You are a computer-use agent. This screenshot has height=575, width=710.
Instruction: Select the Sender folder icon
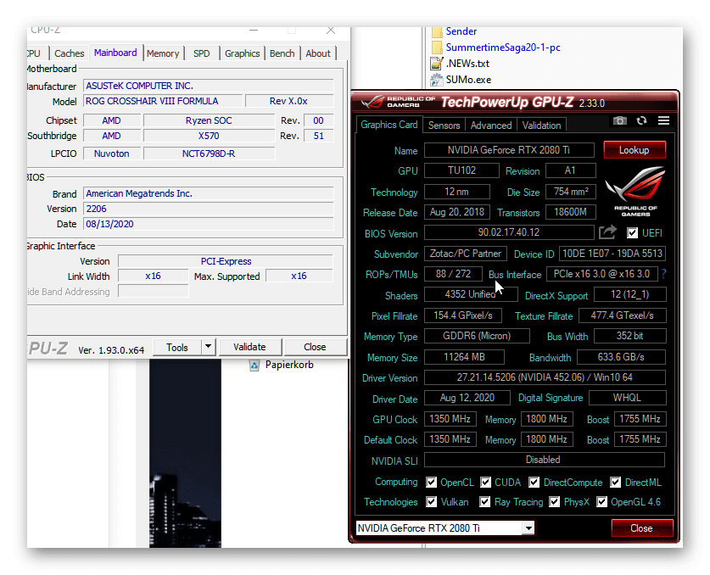point(437,31)
